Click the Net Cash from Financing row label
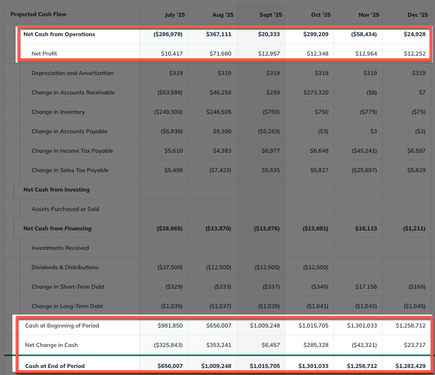435x375 pixels. [57, 228]
